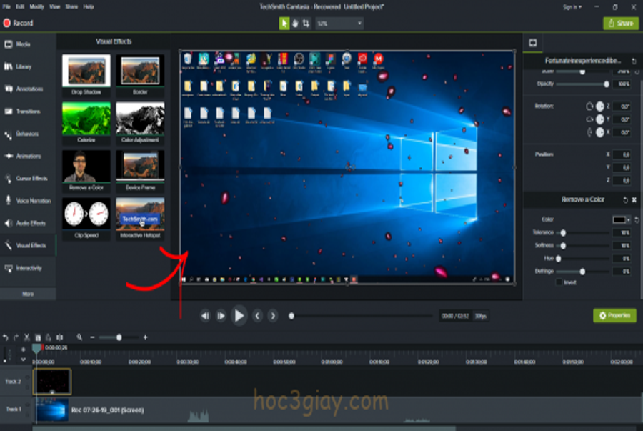Open the Edit menu
The width and height of the screenshot is (643, 431).
coord(20,6)
